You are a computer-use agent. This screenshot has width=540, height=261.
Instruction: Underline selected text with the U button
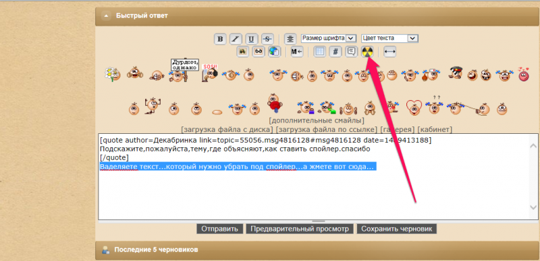(x=251, y=39)
